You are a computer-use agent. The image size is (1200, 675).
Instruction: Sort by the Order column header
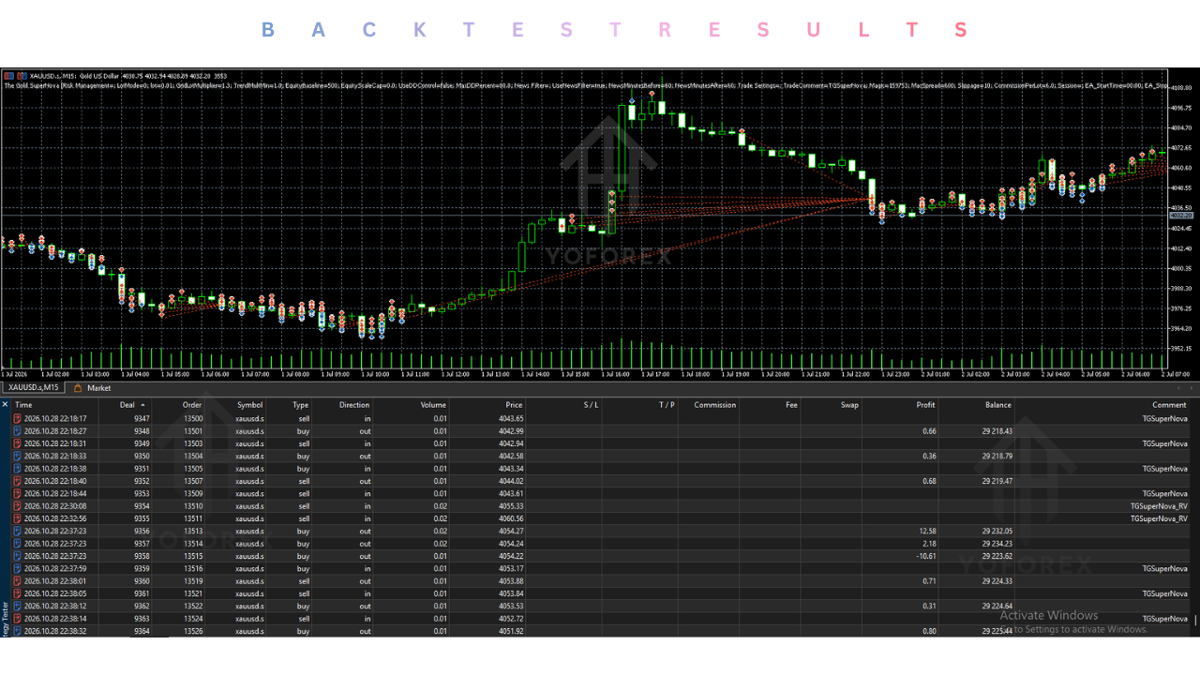coord(192,405)
